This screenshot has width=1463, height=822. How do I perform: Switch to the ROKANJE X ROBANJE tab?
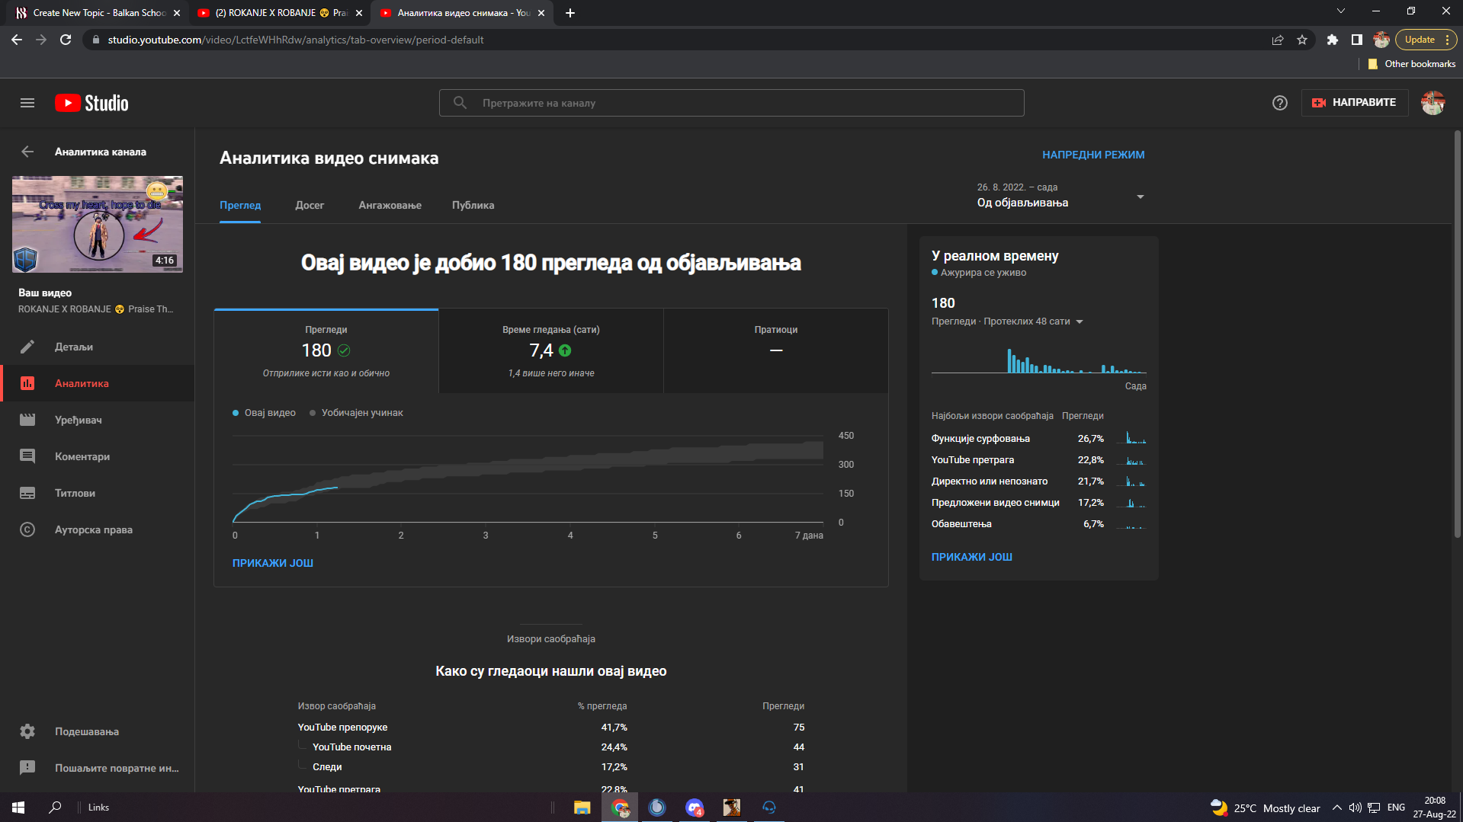(279, 13)
